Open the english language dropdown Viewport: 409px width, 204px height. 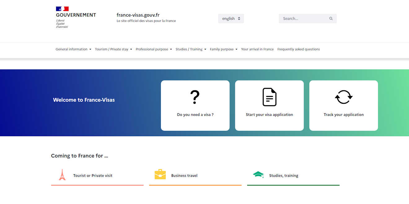tap(231, 19)
